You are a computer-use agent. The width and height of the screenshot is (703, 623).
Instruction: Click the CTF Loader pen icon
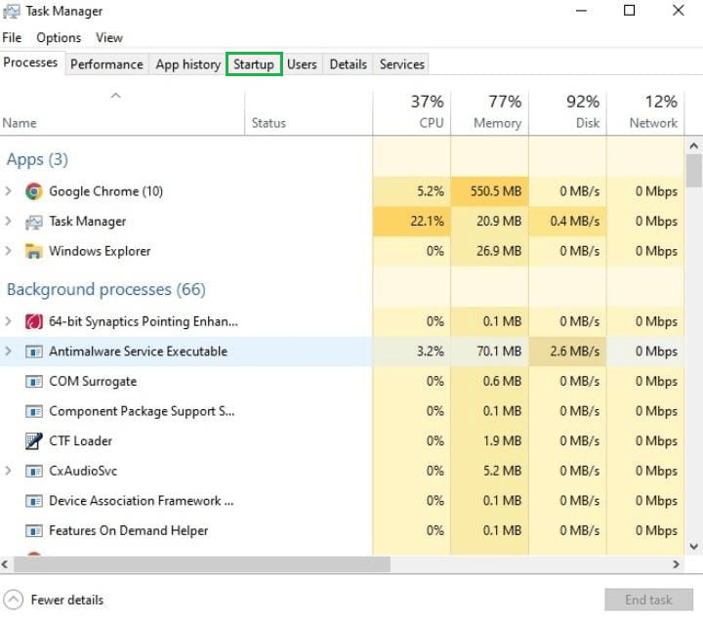[x=34, y=441]
